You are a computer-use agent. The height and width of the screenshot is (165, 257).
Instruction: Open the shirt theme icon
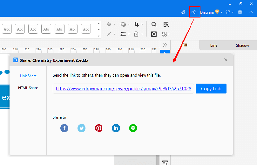[228, 12]
